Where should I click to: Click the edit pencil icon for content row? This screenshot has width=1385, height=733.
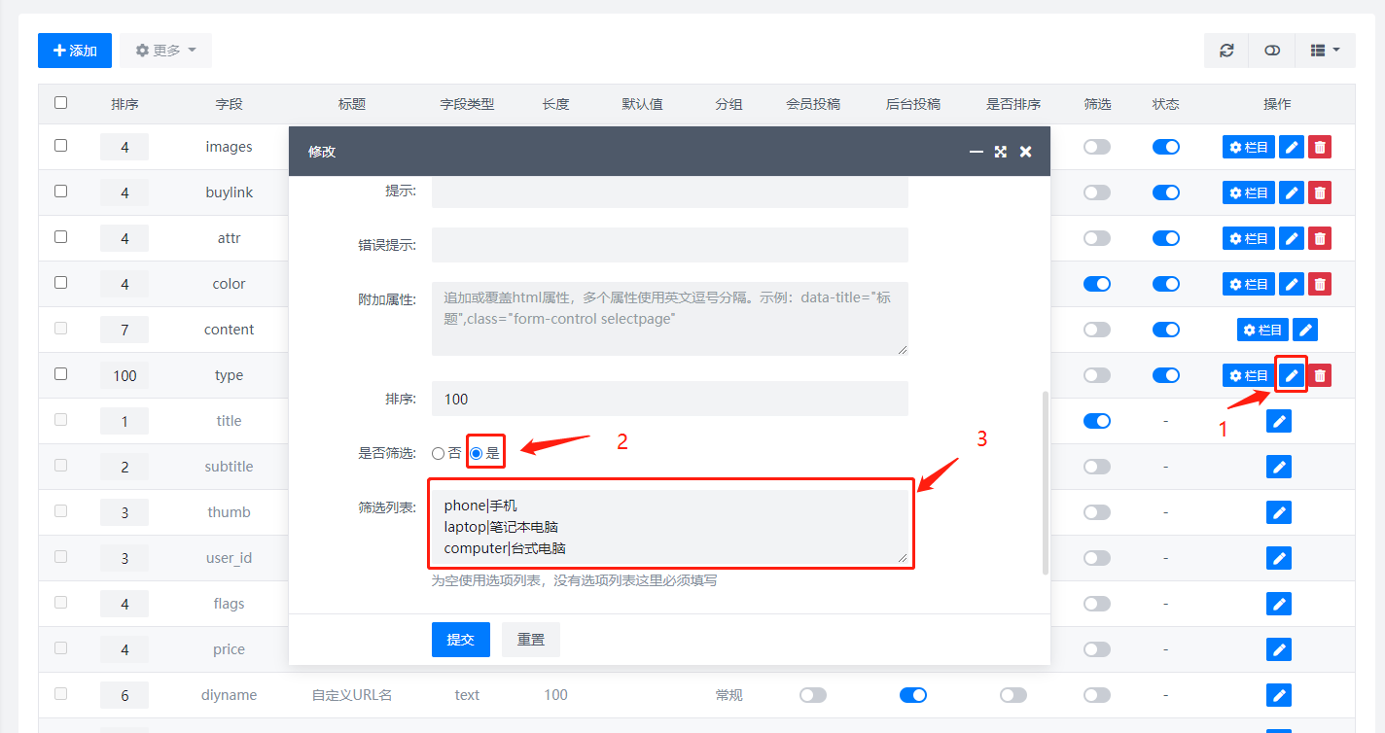pyautogui.click(x=1306, y=330)
